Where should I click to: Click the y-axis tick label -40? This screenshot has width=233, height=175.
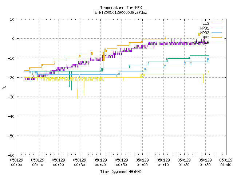11,116
